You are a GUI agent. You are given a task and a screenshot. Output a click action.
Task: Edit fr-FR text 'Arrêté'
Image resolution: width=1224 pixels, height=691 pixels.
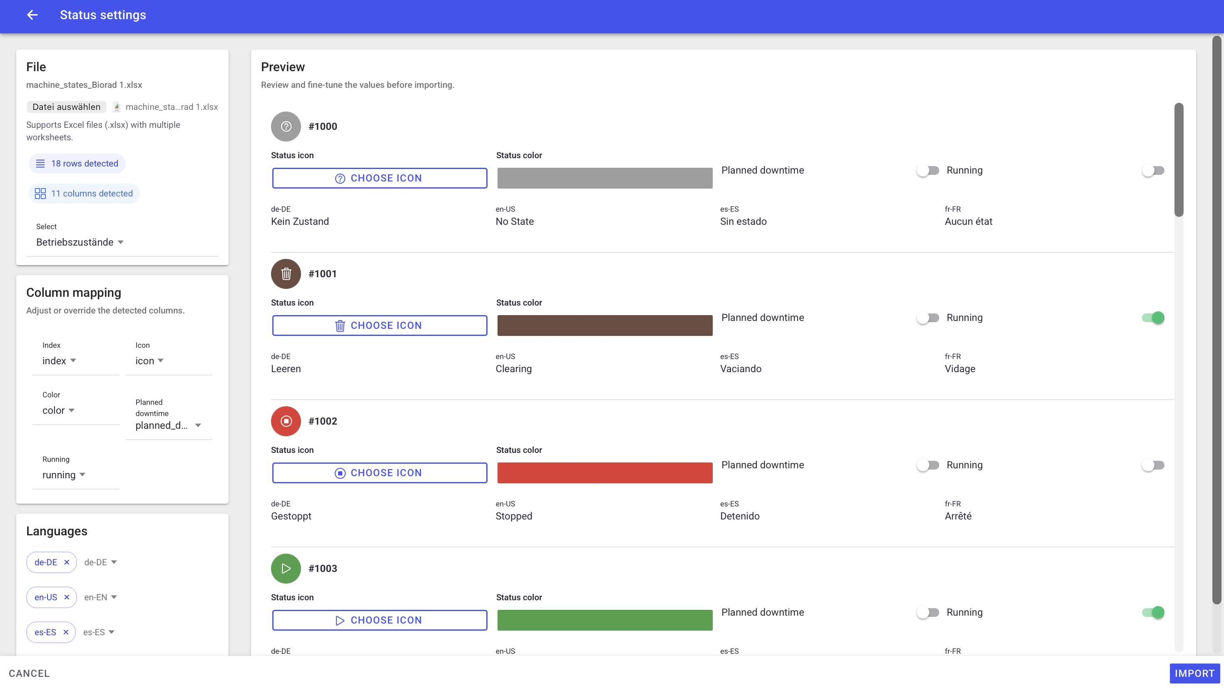point(958,516)
